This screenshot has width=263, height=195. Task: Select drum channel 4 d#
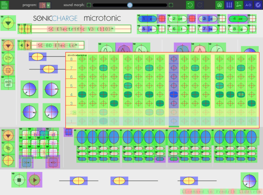238,19
